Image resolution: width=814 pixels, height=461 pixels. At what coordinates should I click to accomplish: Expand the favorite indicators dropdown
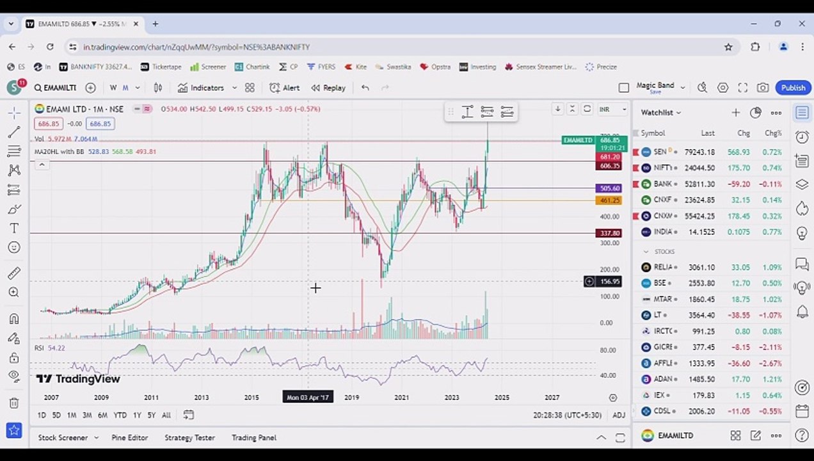tap(234, 88)
